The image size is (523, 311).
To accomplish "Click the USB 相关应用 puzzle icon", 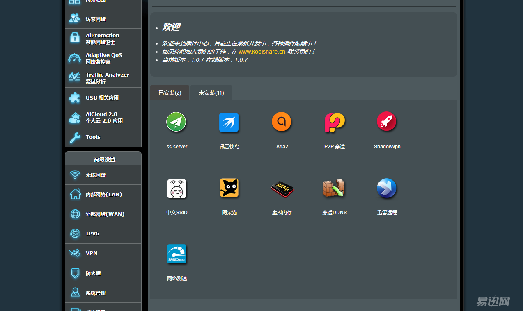I will [75, 98].
